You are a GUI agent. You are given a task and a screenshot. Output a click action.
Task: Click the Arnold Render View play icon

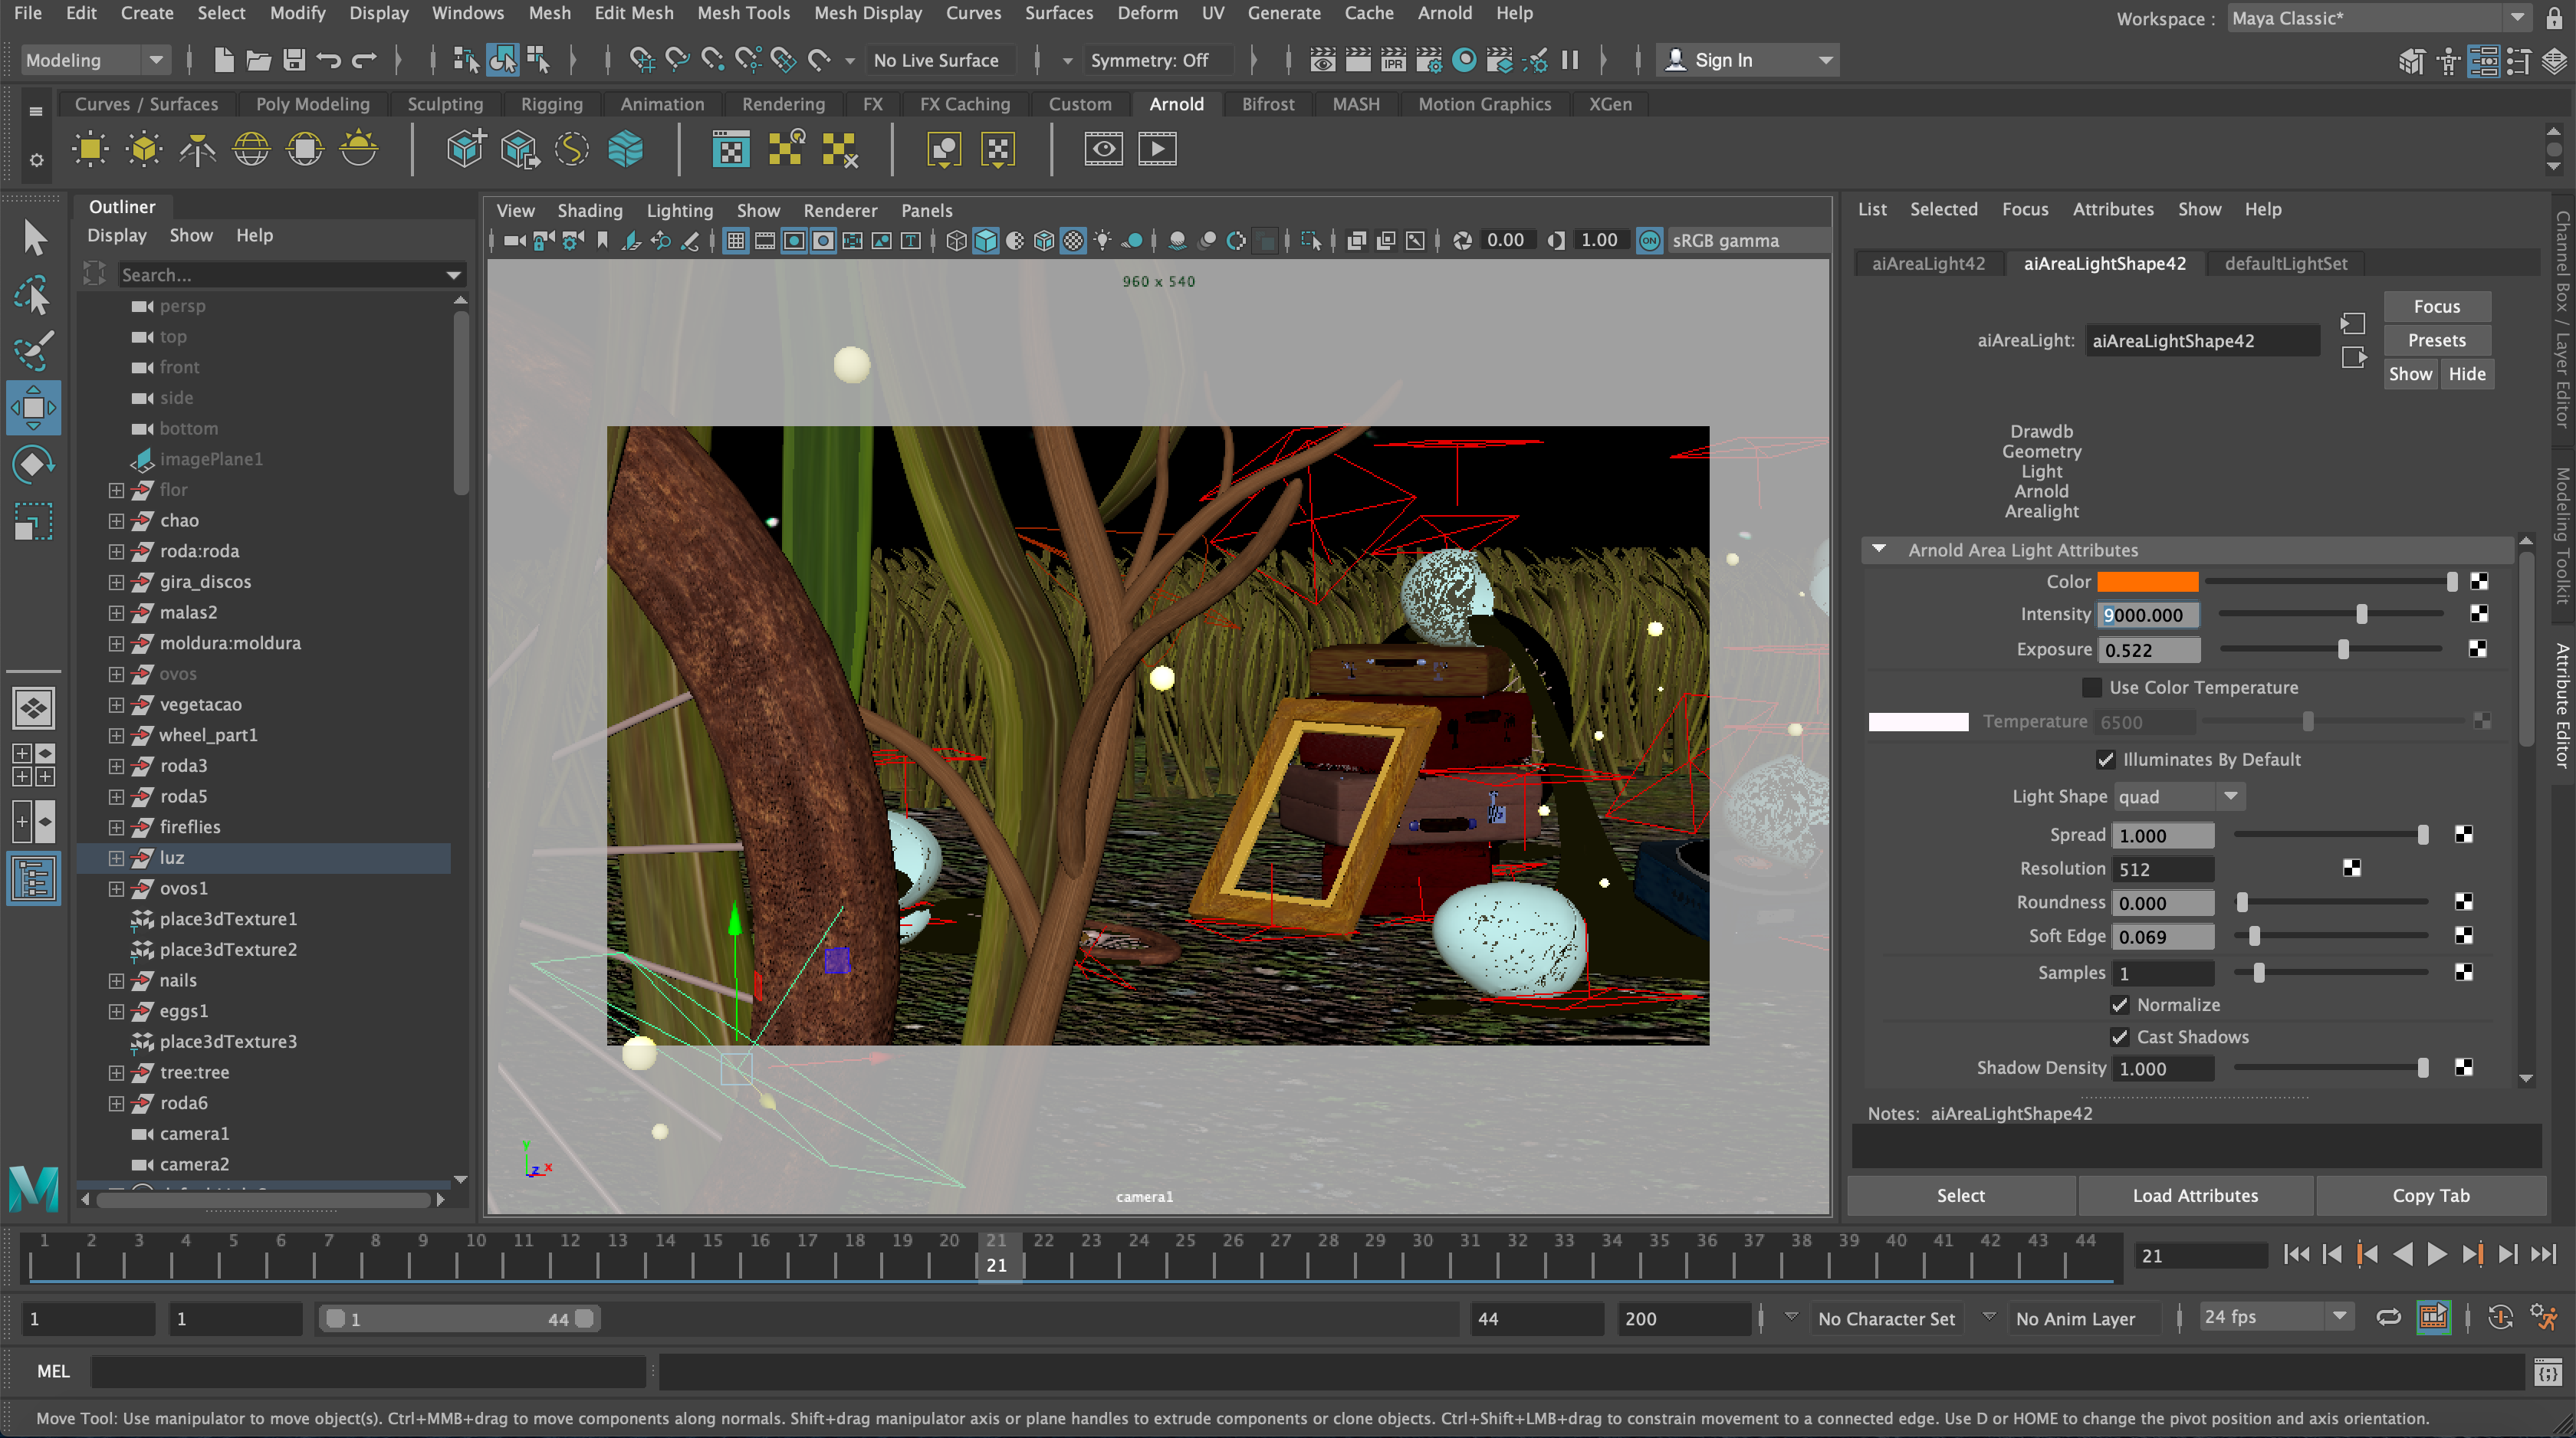click(1157, 150)
